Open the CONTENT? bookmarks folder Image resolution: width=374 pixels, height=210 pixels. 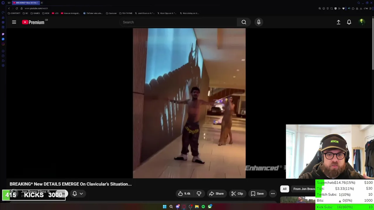coord(14,13)
